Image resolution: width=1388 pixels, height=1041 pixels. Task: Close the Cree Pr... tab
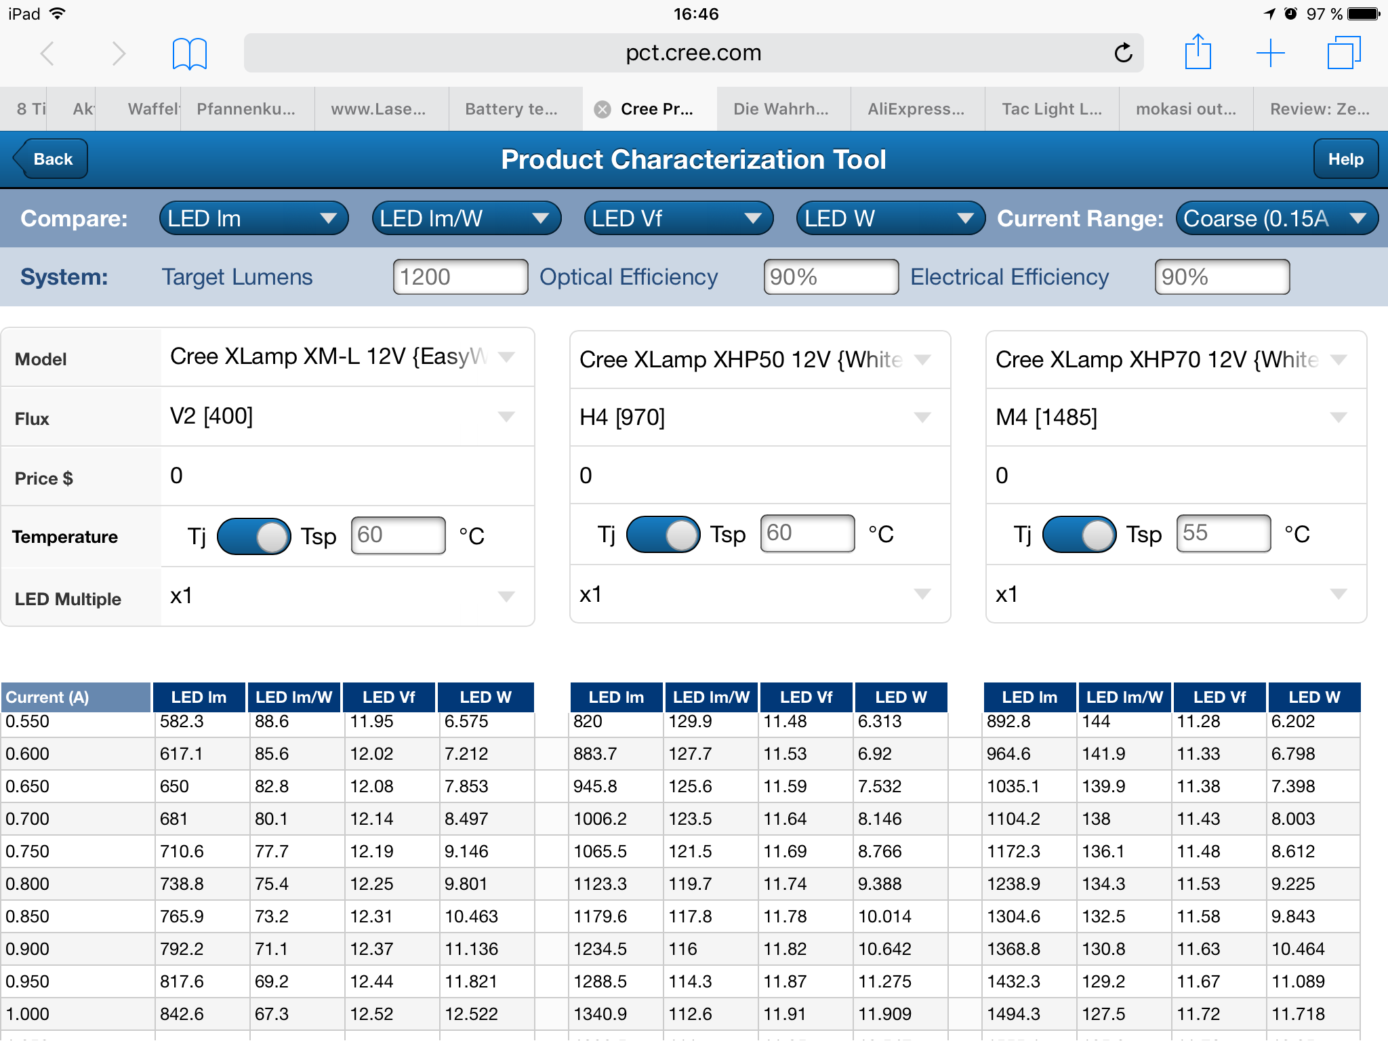[602, 109]
